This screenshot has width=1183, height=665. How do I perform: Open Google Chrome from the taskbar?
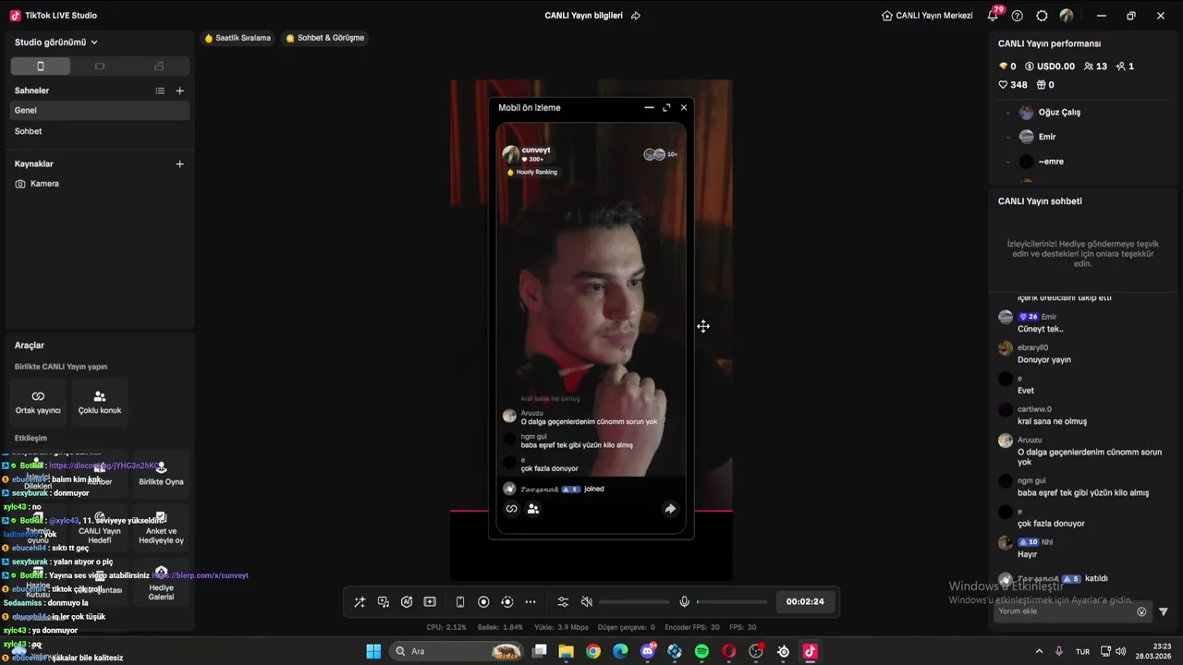pos(593,651)
